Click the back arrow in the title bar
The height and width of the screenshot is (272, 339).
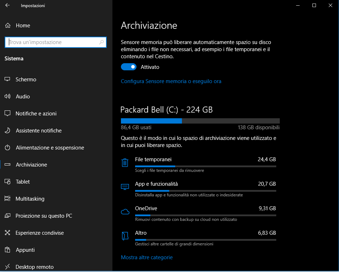7,5
